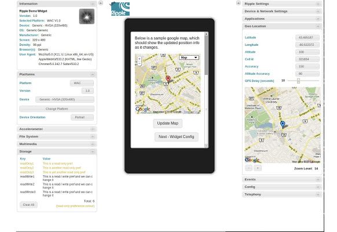The height and width of the screenshot is (232, 337).
Task: Adjust the GPS Delay slider
Action: coord(298,81)
